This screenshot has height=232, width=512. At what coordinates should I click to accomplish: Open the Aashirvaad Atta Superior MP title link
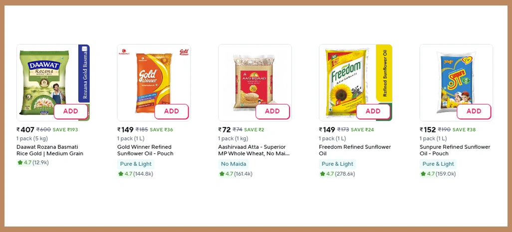point(254,150)
